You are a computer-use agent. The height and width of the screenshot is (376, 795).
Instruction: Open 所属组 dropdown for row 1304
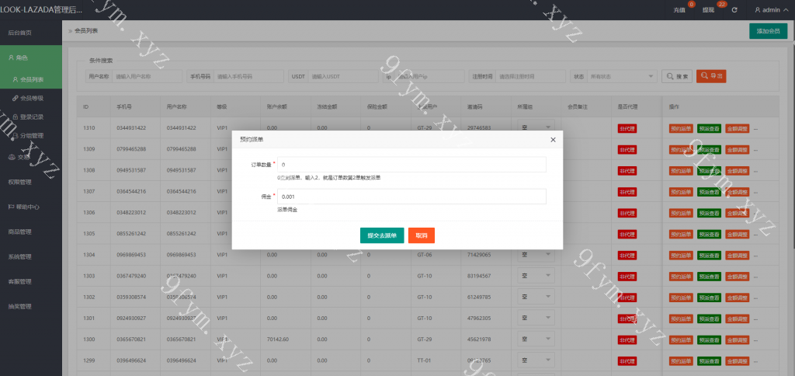536,254
